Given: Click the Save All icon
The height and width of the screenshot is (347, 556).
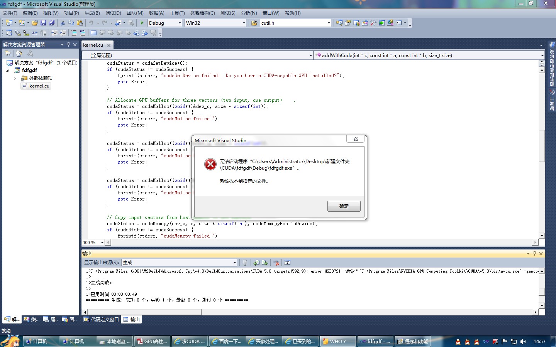Looking at the screenshot, I should [x=52, y=23].
